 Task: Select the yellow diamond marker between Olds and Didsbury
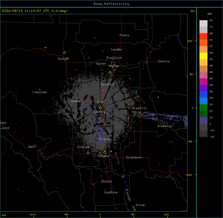coord(101,108)
